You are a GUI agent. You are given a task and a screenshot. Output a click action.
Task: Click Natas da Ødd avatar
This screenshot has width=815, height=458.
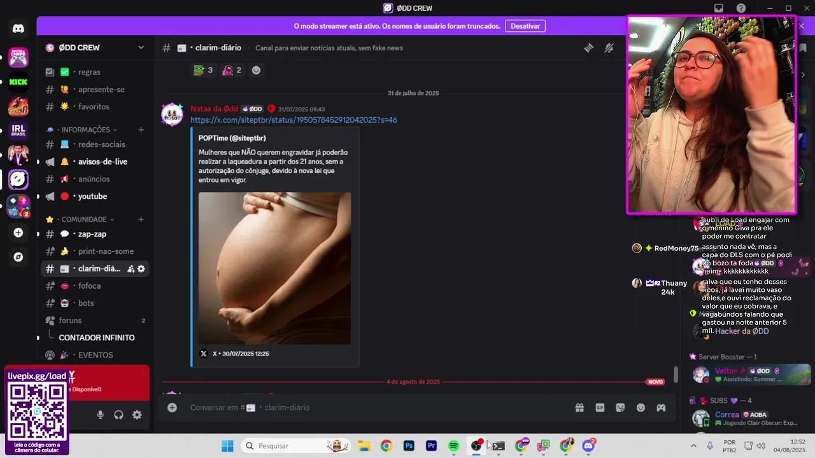pyautogui.click(x=173, y=115)
